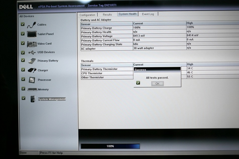Select the Processor label
Viewport: 239px width, 159px height.
[45, 80]
